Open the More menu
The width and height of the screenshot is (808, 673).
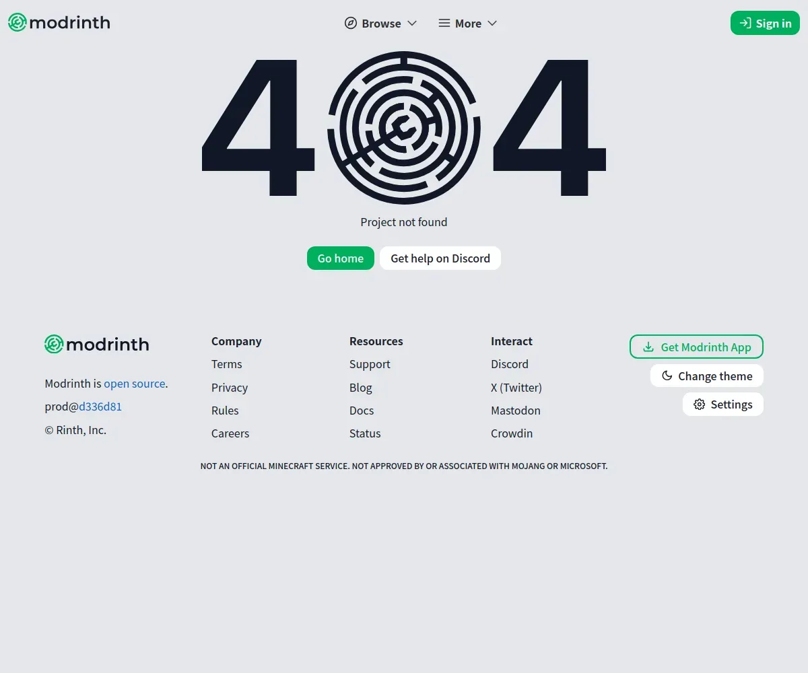(x=468, y=23)
